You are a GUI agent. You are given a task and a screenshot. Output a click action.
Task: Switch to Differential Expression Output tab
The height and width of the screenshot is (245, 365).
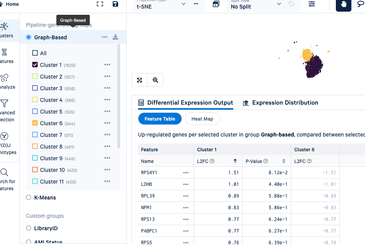click(185, 103)
